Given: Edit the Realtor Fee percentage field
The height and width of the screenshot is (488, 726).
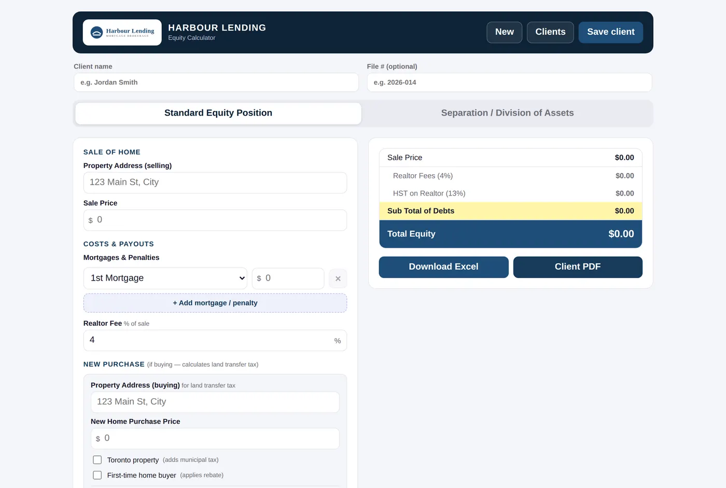Looking at the screenshot, I should pos(215,340).
